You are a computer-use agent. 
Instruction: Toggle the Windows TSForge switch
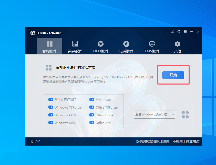coord(50,107)
